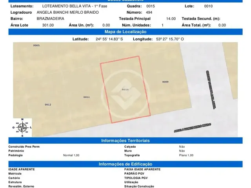Click the N marker on compass rose
251x188 pixels.
click(x=22, y=119)
